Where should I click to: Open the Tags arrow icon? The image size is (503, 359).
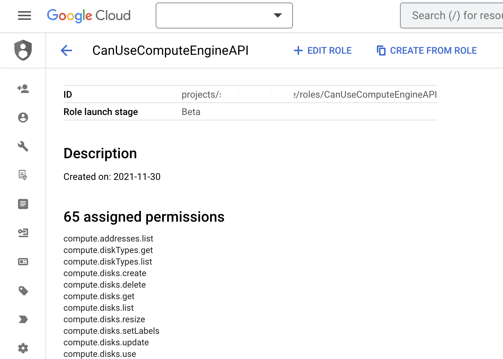(23, 319)
